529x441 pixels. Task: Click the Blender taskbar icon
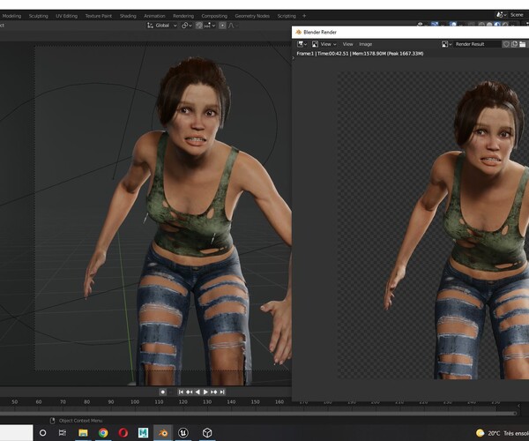pyautogui.click(x=163, y=433)
